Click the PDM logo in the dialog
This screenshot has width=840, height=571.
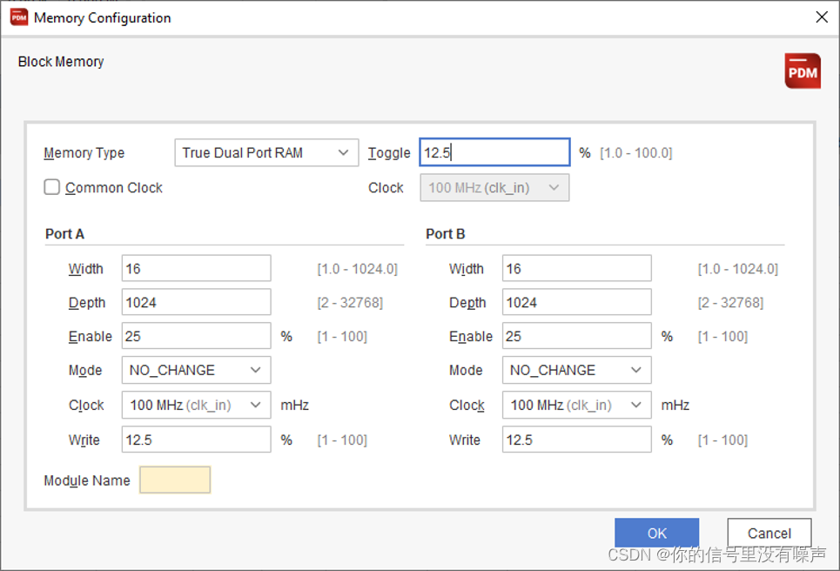[x=802, y=71]
